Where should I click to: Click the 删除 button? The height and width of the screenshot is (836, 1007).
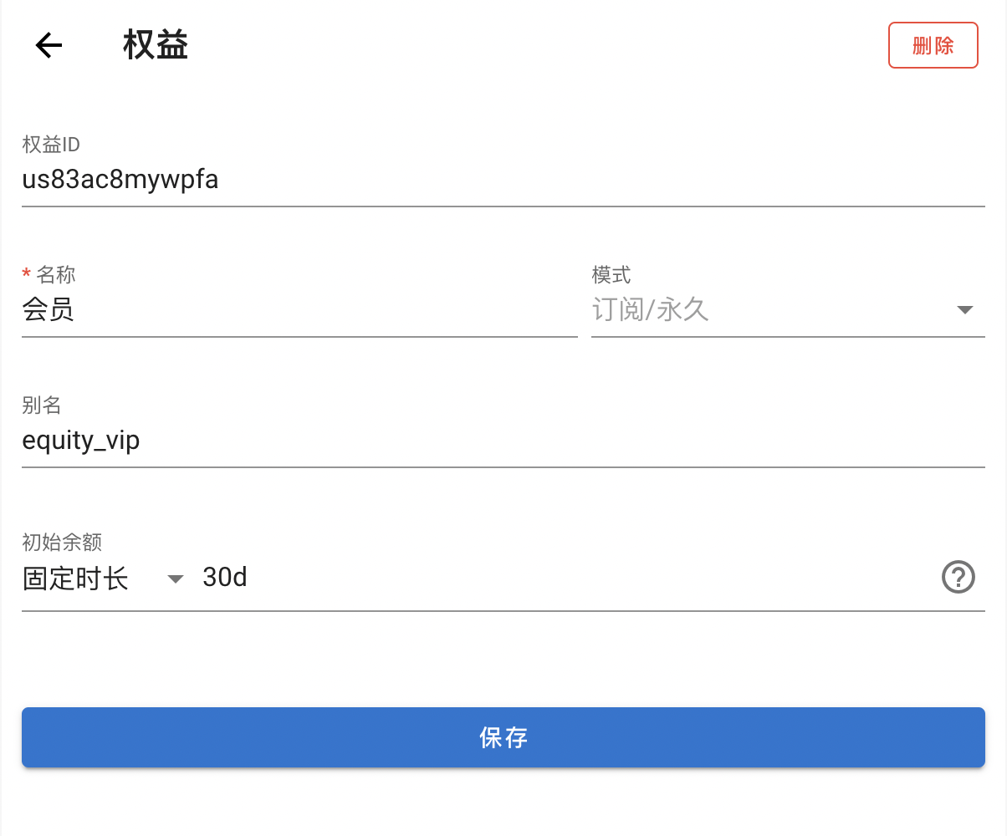(x=933, y=45)
